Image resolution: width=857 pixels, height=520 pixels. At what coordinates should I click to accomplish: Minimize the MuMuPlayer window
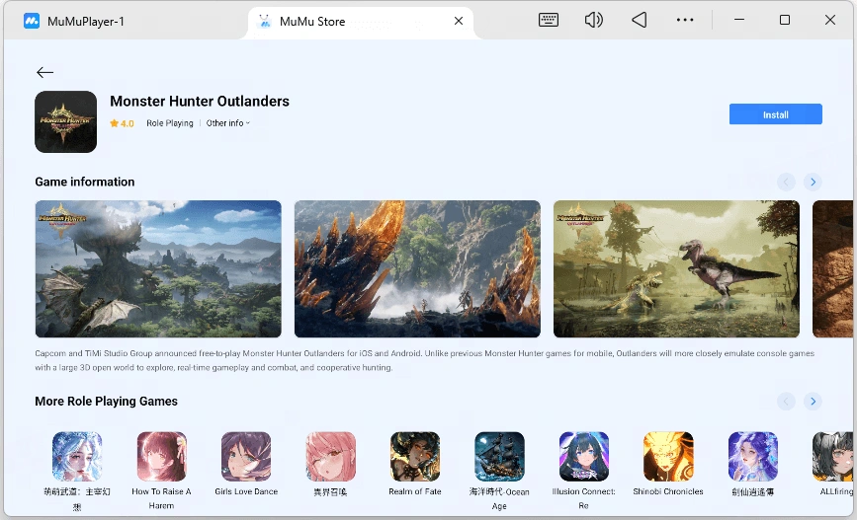point(739,20)
